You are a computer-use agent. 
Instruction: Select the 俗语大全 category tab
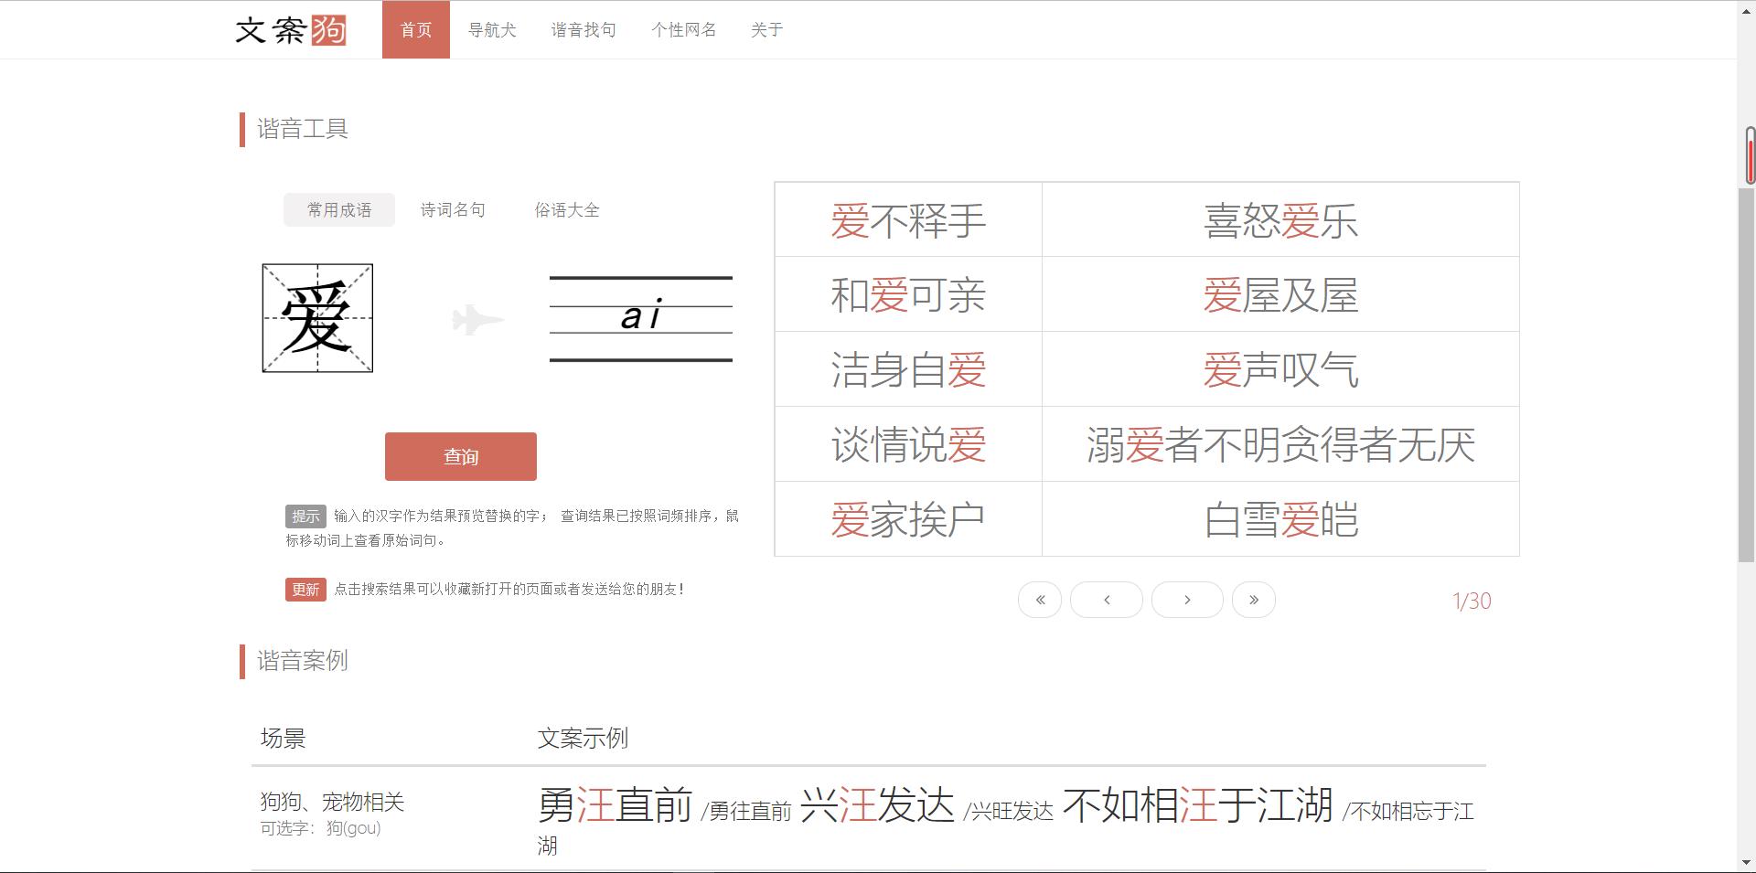566,209
